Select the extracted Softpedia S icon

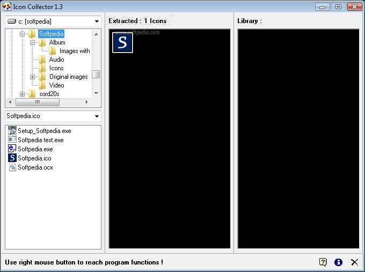point(122,42)
